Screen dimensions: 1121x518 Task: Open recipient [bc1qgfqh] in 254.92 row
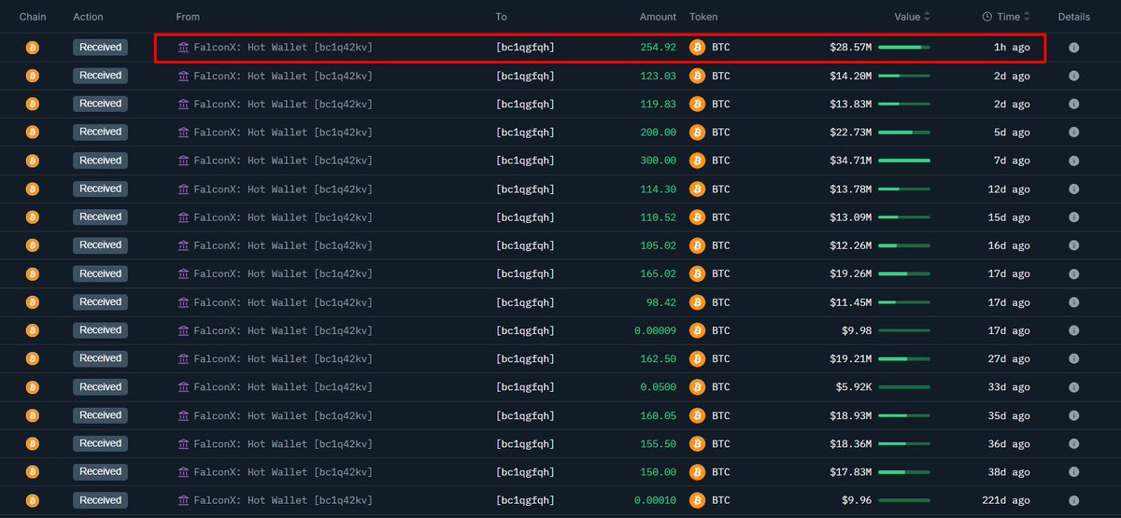pyautogui.click(x=525, y=48)
